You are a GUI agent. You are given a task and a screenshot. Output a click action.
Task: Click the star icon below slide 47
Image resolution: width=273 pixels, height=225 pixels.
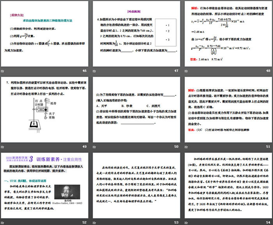click(x=94, y=70)
